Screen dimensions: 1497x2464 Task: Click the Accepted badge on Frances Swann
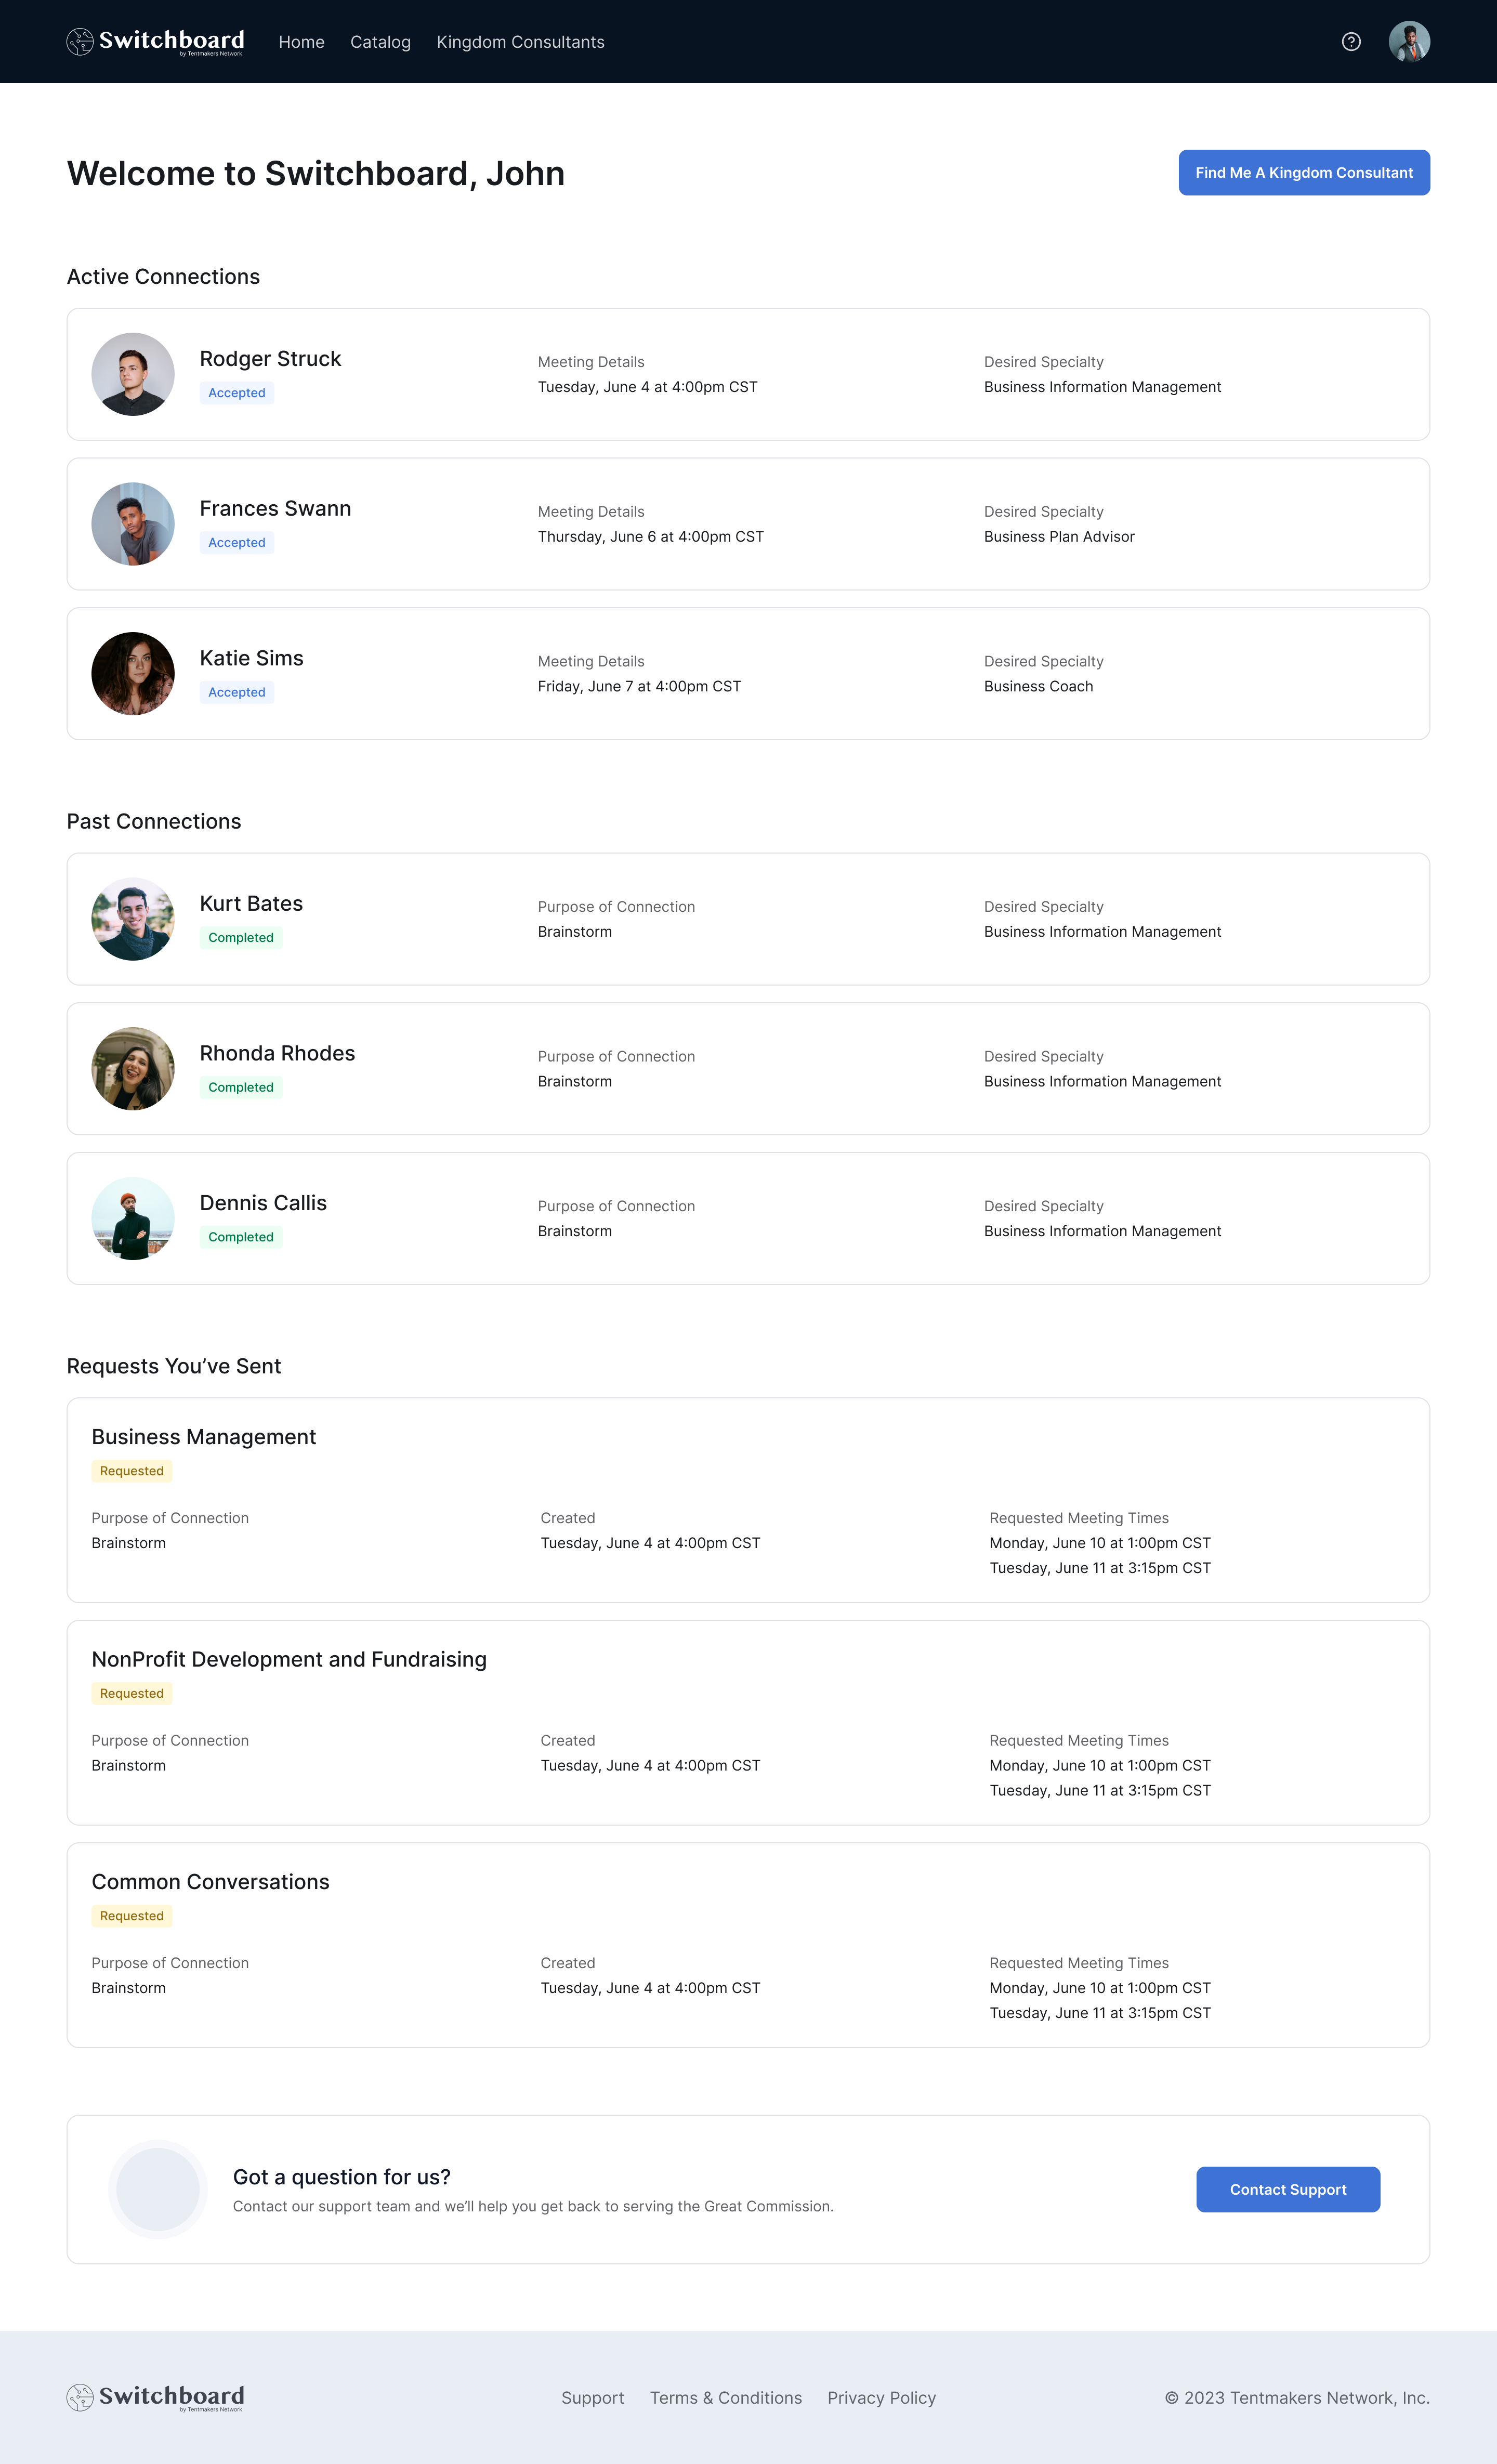tap(236, 542)
